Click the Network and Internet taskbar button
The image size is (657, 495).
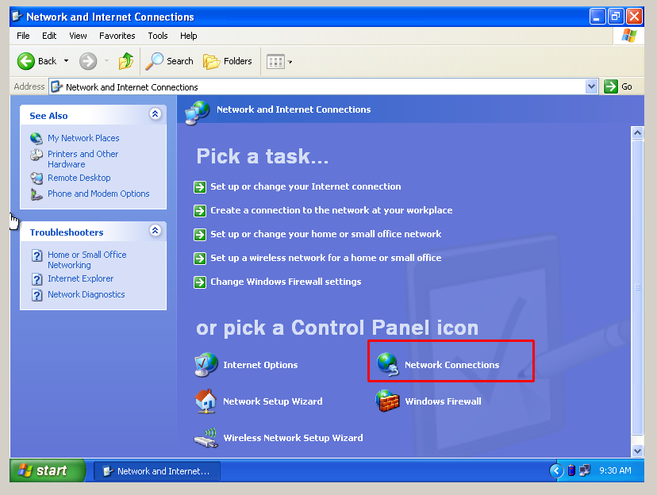click(x=157, y=471)
